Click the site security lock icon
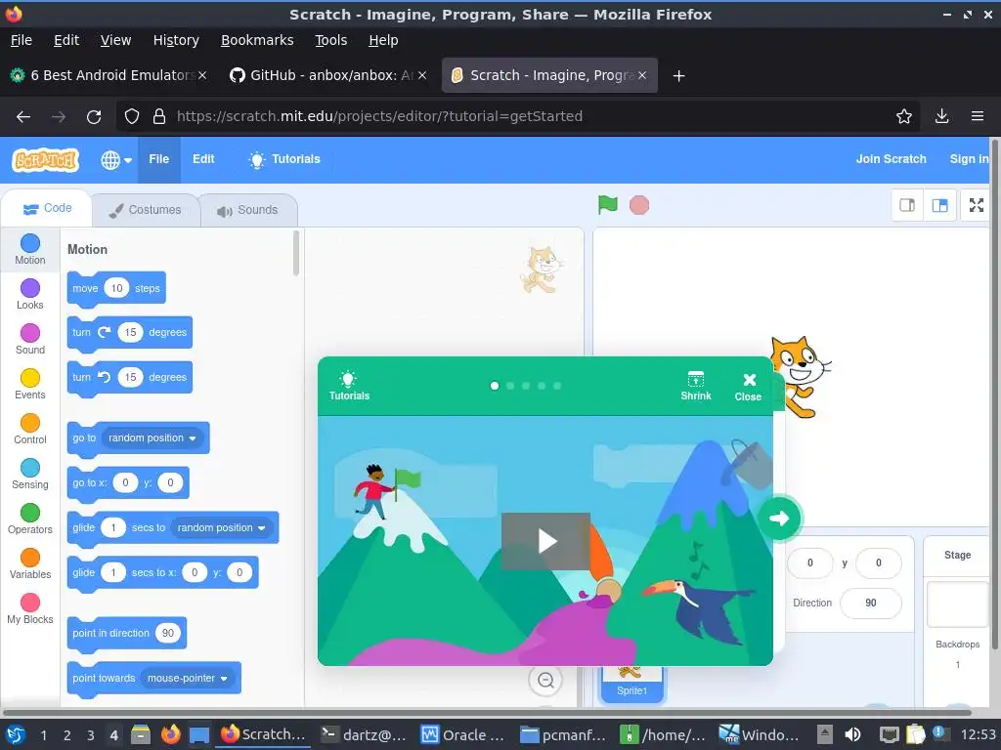 tap(159, 117)
